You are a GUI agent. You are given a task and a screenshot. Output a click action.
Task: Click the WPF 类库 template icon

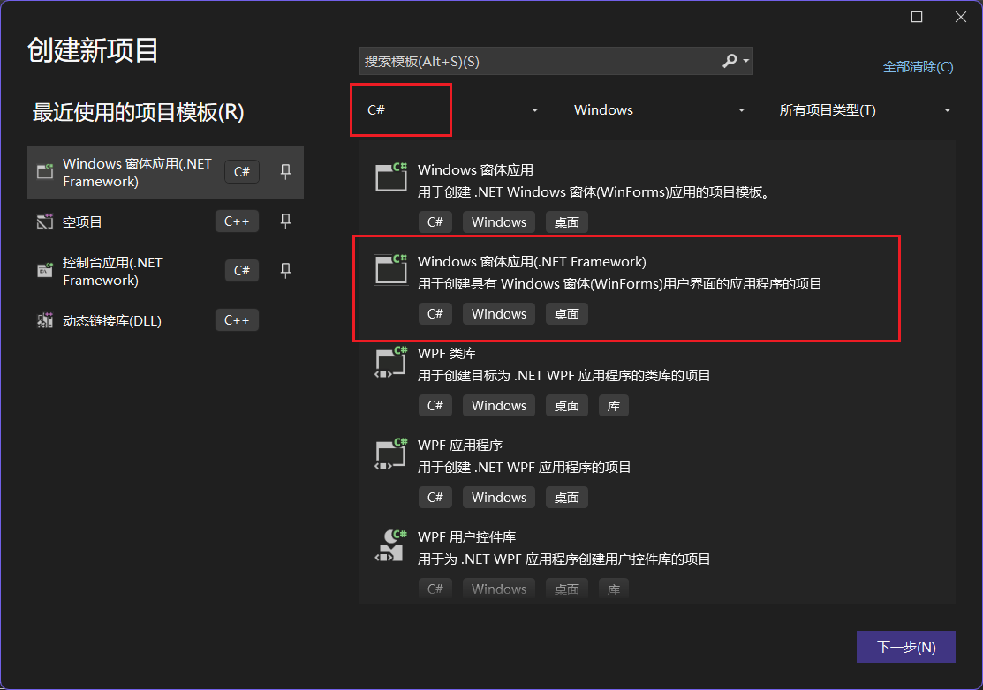pyautogui.click(x=389, y=361)
